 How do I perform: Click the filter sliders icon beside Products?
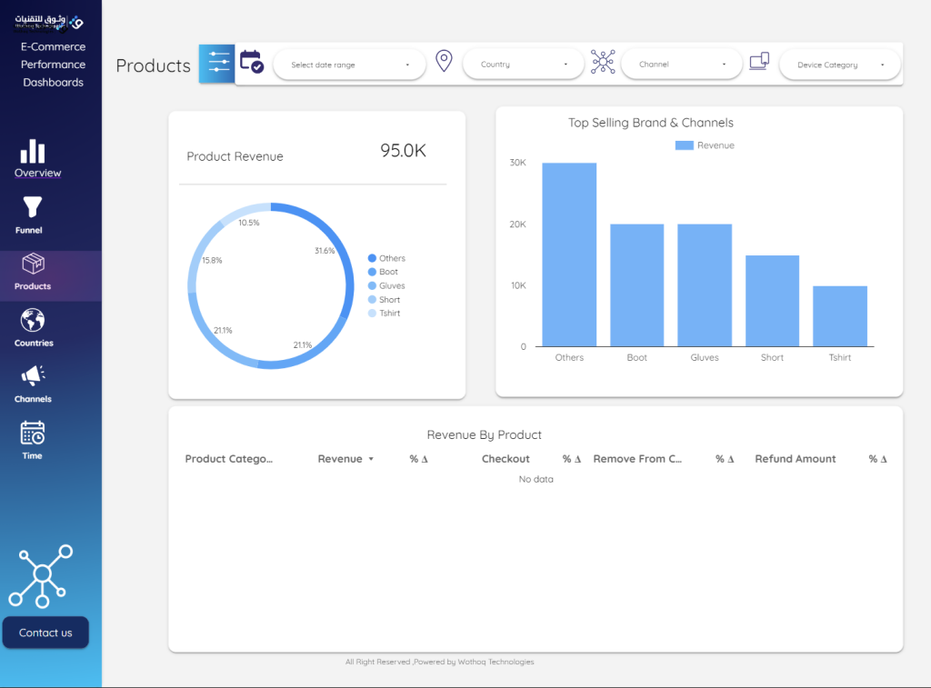coord(217,64)
